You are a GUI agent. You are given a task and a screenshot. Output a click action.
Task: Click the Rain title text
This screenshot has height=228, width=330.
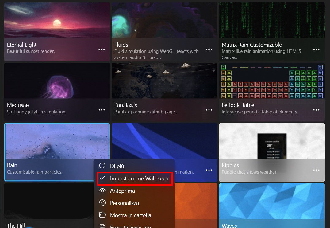click(12, 165)
